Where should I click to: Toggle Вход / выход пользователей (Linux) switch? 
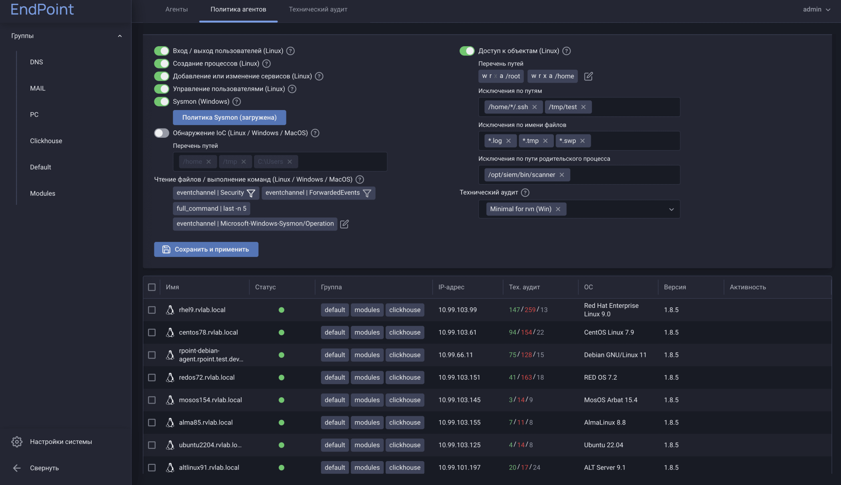click(x=161, y=51)
